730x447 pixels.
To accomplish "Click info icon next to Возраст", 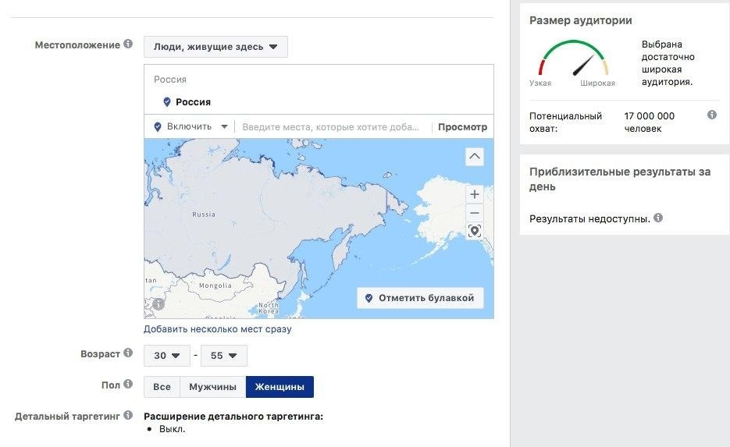I will (x=128, y=353).
